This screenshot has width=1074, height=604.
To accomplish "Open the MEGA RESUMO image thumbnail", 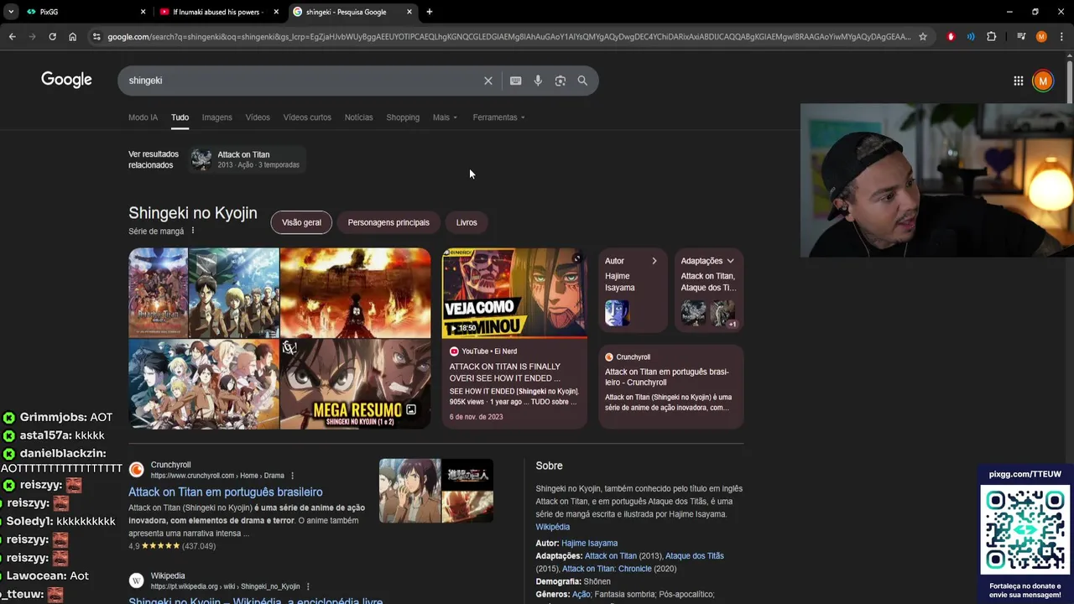I will 355,384.
